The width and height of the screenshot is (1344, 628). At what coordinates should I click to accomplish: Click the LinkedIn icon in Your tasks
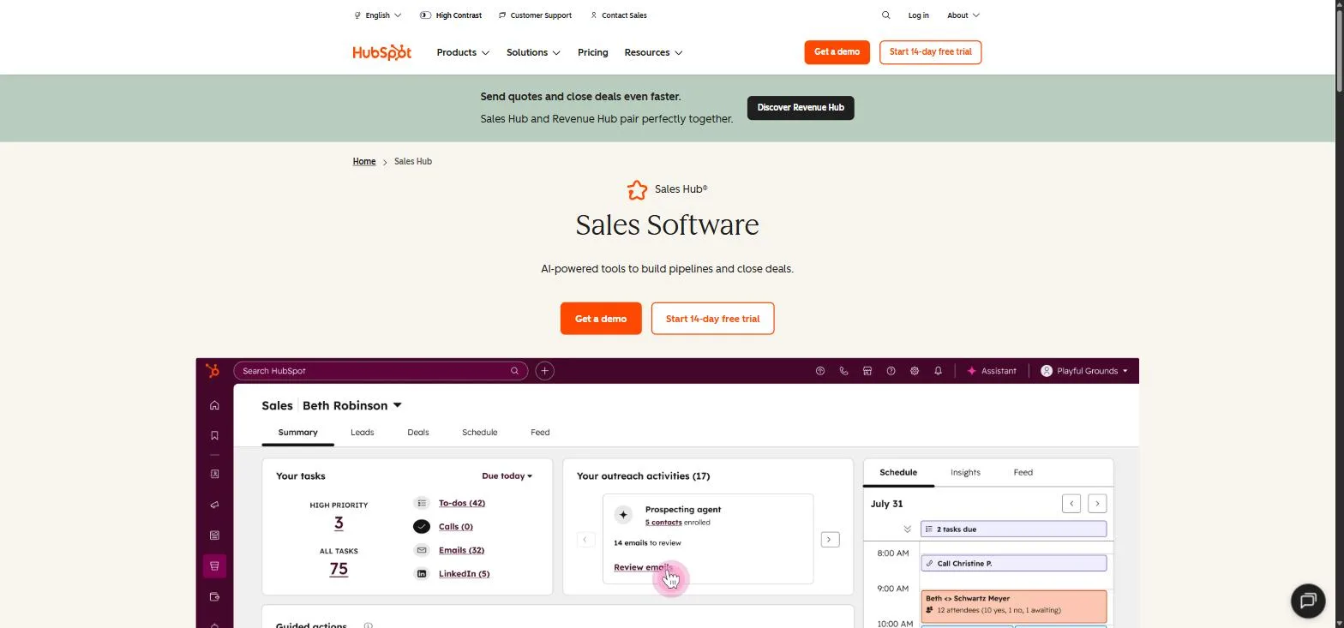pos(422,573)
